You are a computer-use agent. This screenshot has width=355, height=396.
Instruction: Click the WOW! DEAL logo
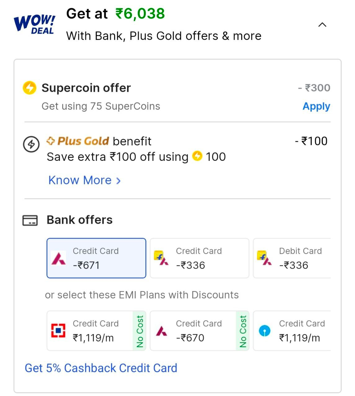34,24
